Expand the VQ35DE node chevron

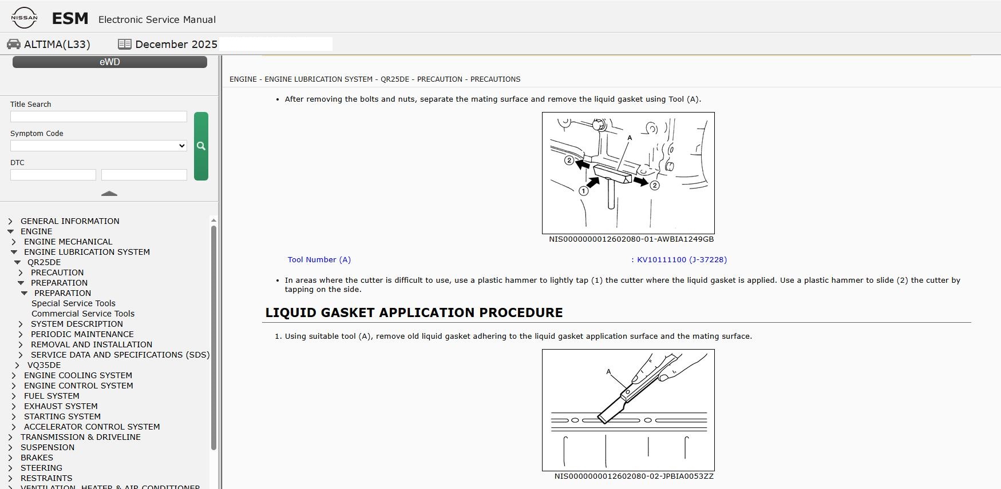(x=17, y=365)
